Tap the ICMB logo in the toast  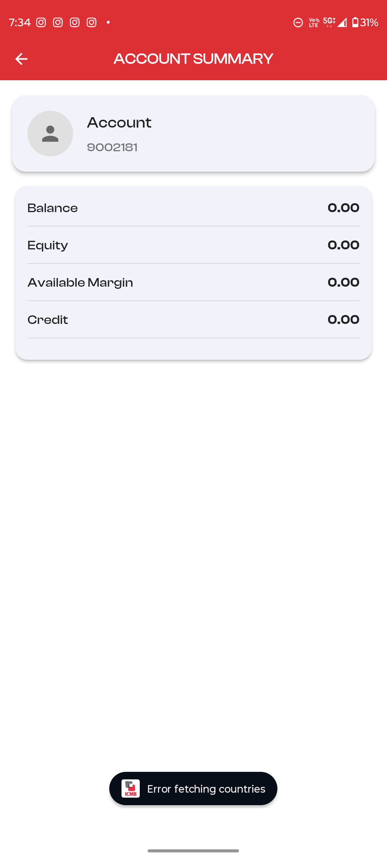[x=130, y=789]
